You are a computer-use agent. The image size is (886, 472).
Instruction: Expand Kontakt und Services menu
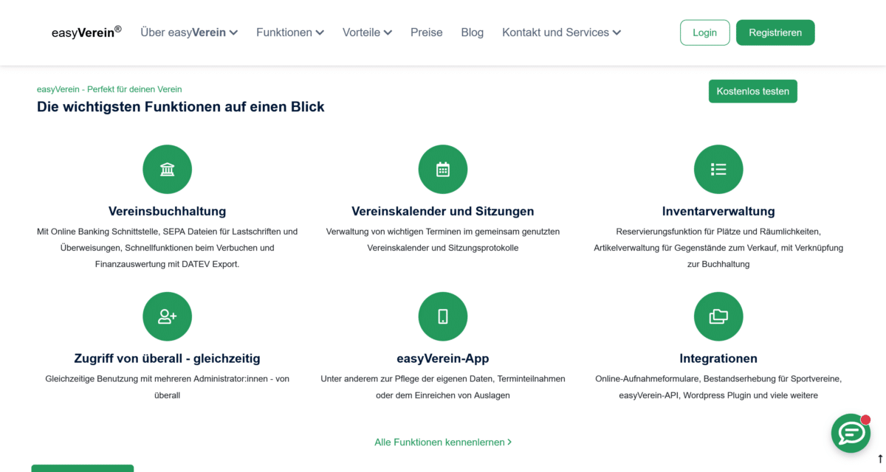point(561,32)
